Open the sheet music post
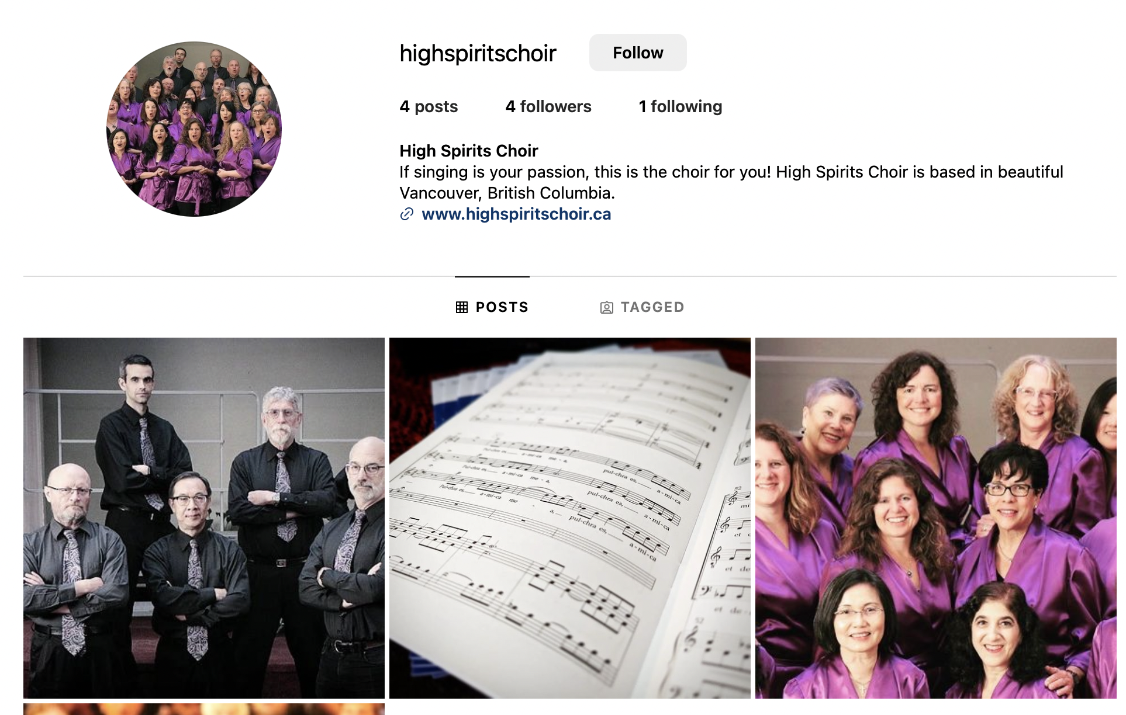 tap(570, 518)
